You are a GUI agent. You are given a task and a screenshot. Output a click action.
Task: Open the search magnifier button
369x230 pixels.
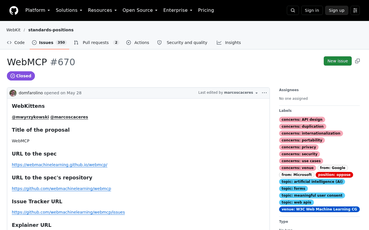coord(293,10)
